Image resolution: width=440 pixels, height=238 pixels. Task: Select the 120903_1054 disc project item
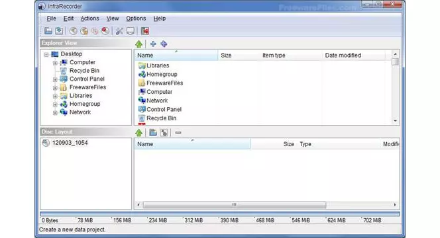[70, 143]
